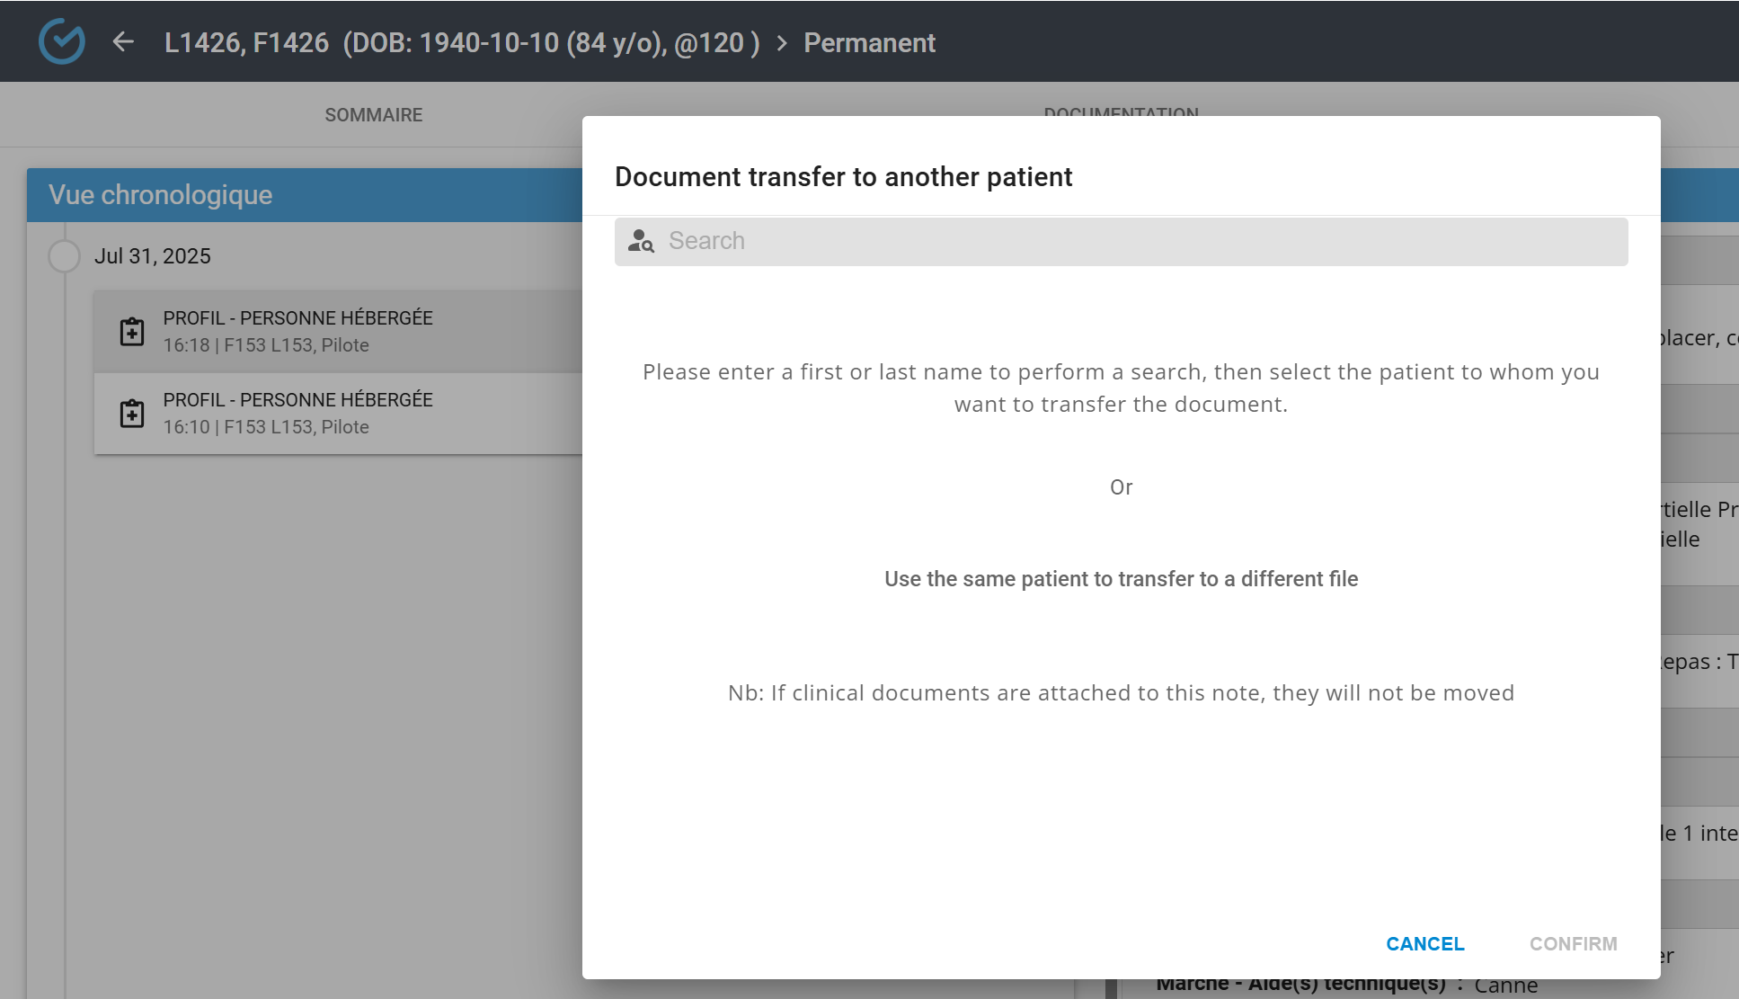
Task: Click the breadcrumb chevron before Permanent
Action: pyautogui.click(x=782, y=43)
